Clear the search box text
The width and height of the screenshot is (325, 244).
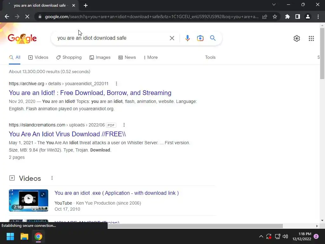coord(172,38)
